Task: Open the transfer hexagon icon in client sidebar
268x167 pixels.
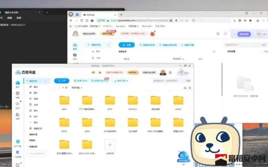Action: 18,94
